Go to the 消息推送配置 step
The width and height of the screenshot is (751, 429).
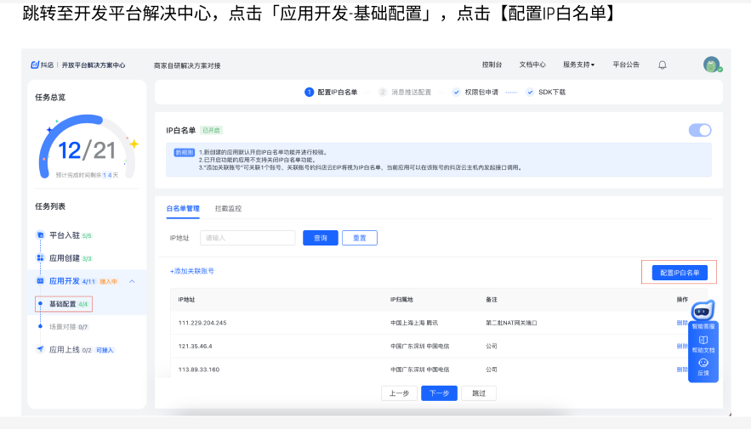(x=412, y=93)
